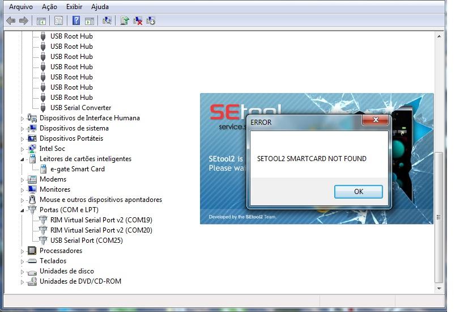Click the Modems category icon
Image resolution: width=464 pixels, height=312 pixels.
[x=32, y=179]
